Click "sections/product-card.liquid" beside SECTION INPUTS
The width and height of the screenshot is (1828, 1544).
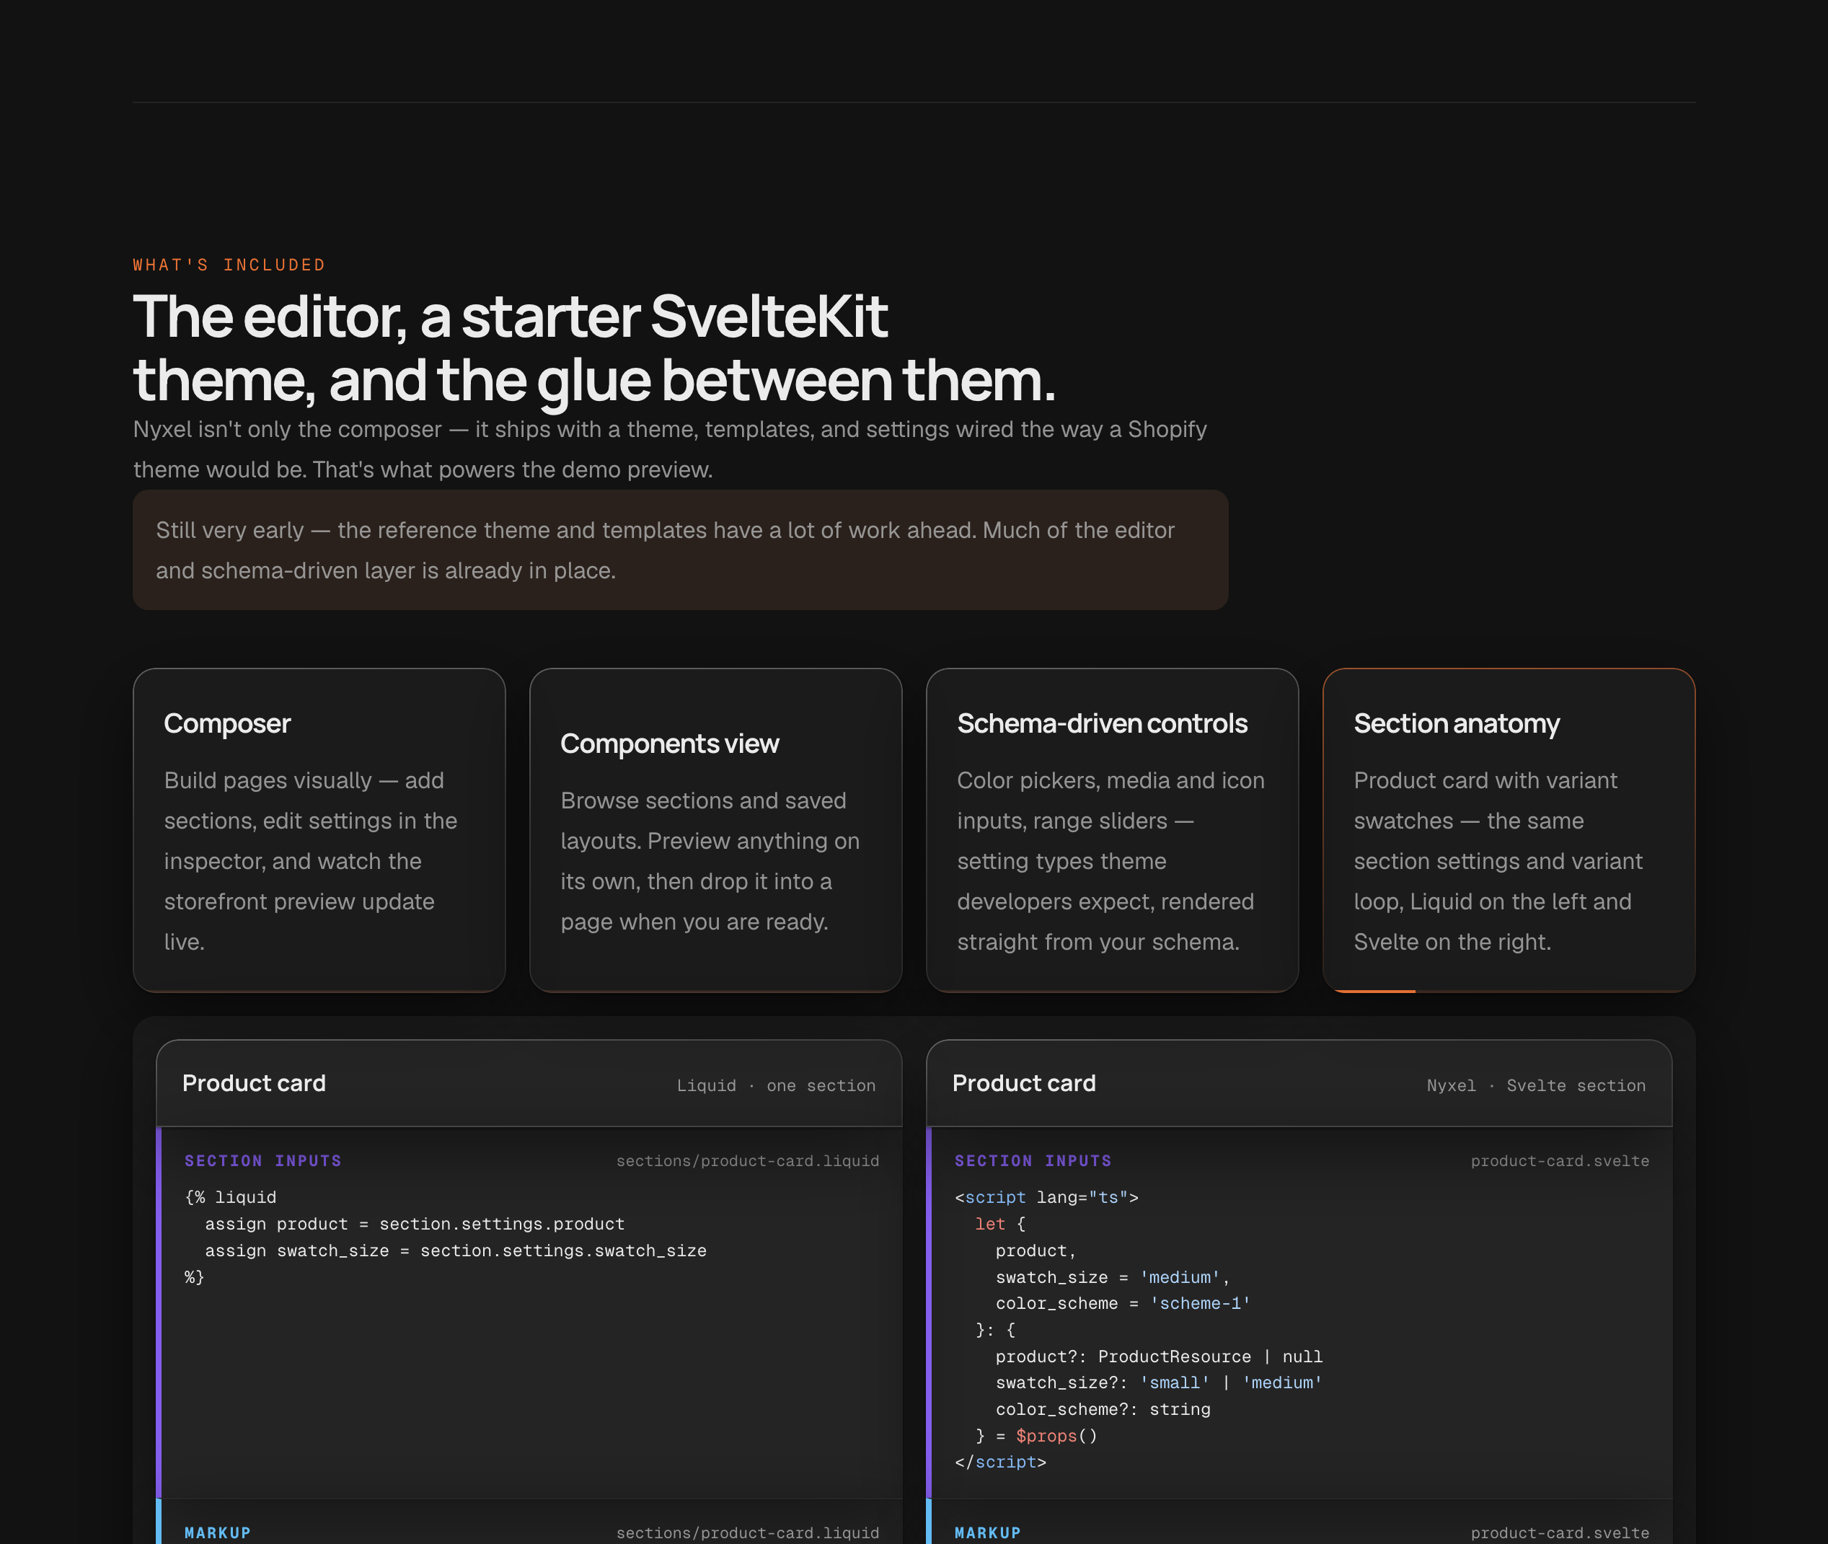[747, 1160]
